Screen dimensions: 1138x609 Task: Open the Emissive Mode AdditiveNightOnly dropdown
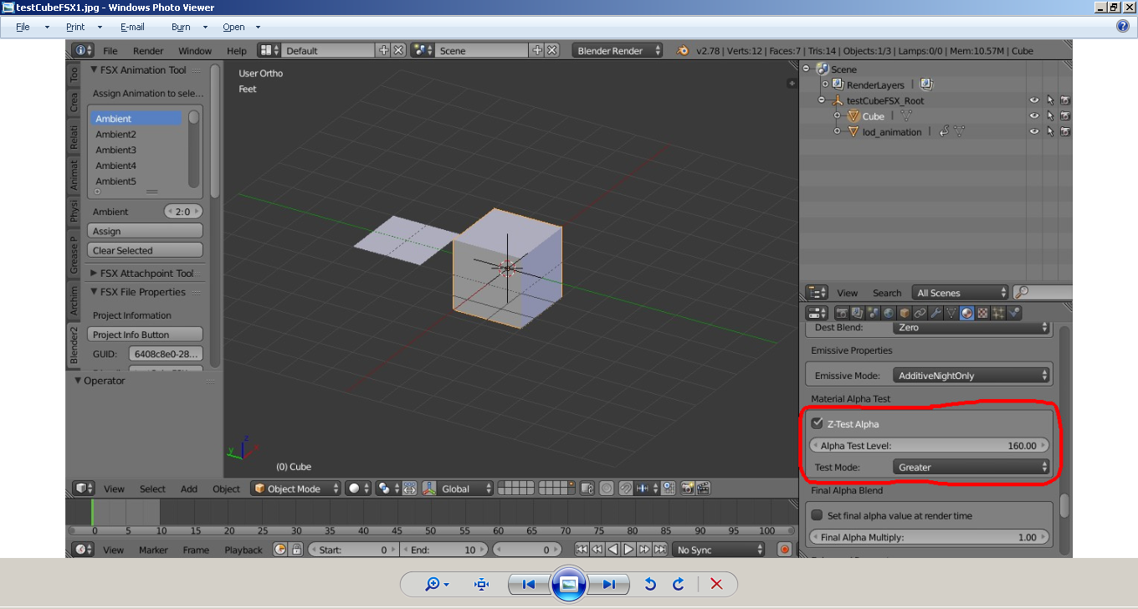[x=971, y=376]
